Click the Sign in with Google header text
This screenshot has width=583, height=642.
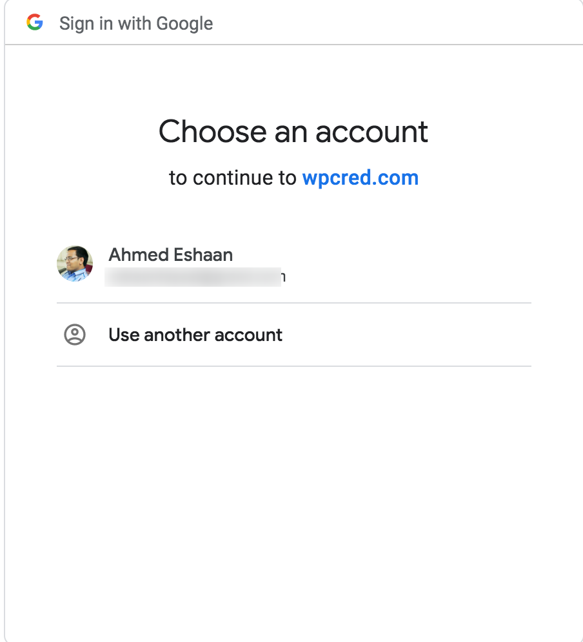coord(136,23)
